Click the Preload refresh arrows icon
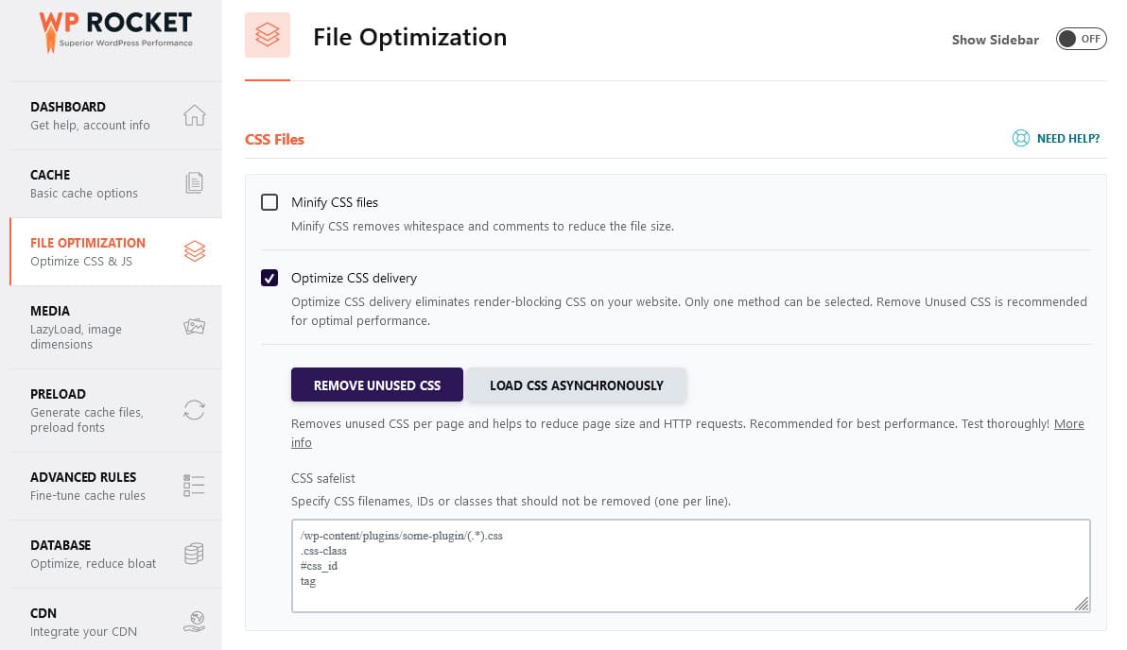1127x650 pixels. [194, 410]
